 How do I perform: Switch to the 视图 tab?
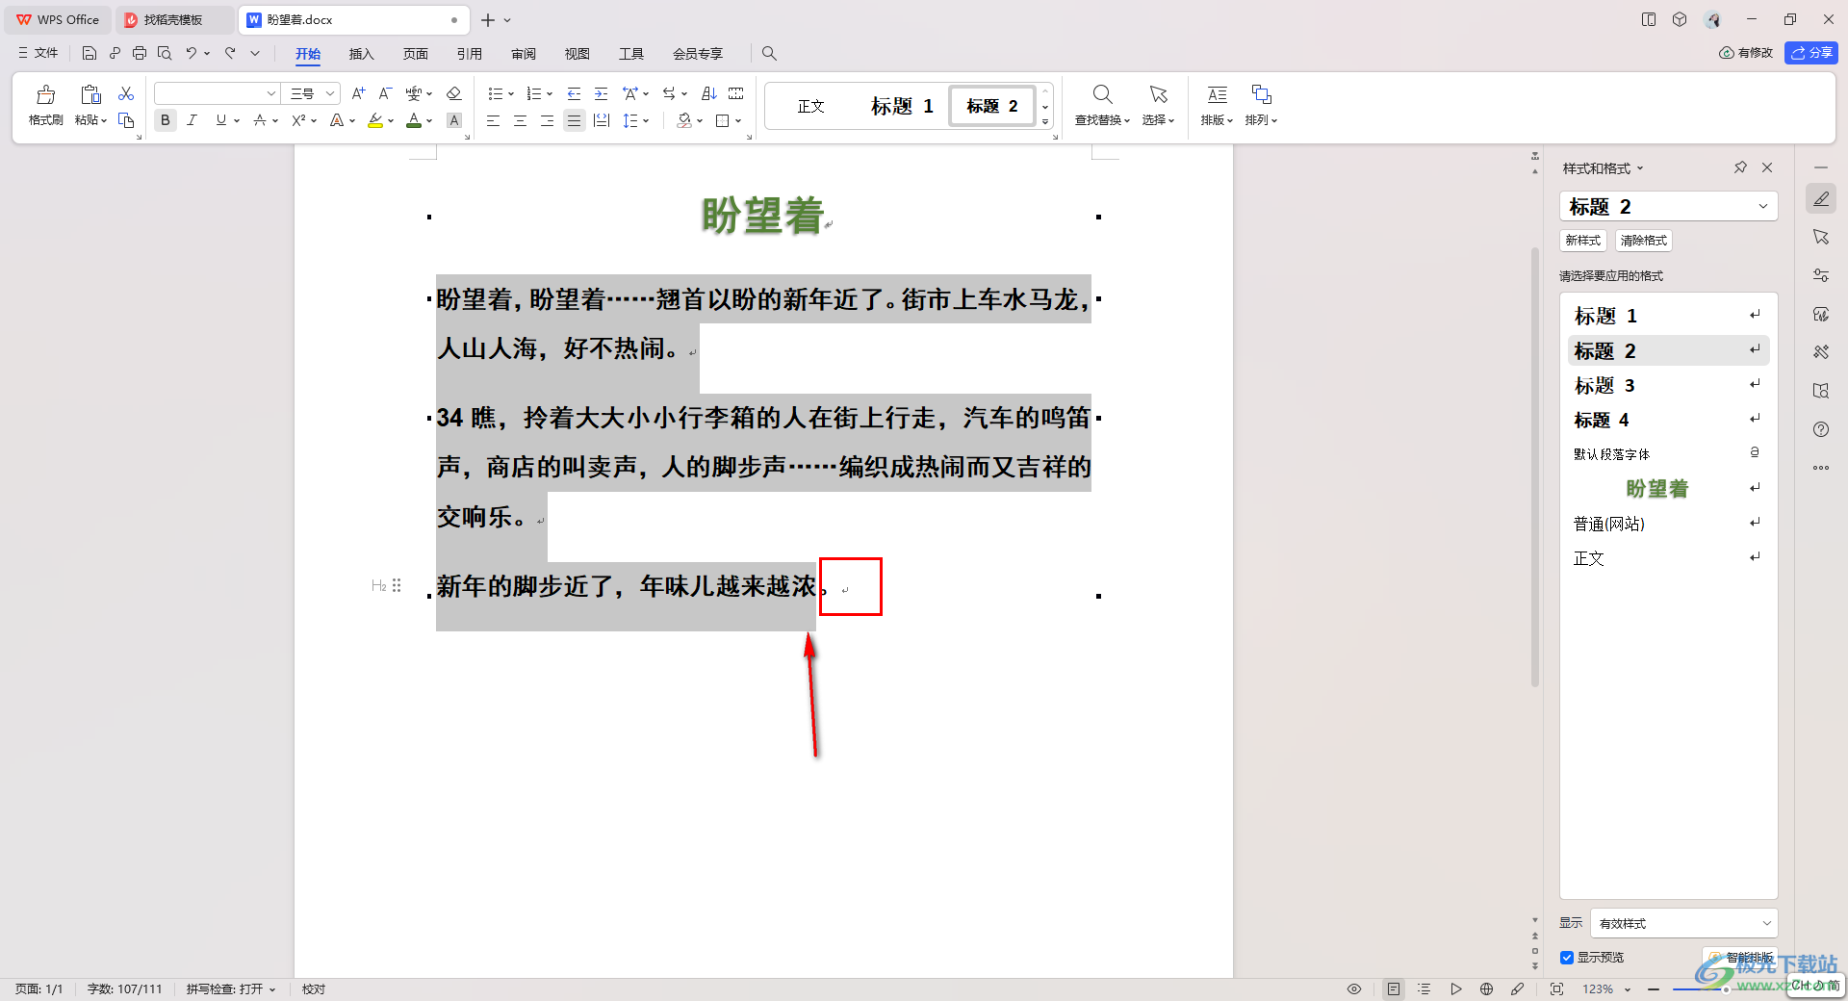pos(577,54)
